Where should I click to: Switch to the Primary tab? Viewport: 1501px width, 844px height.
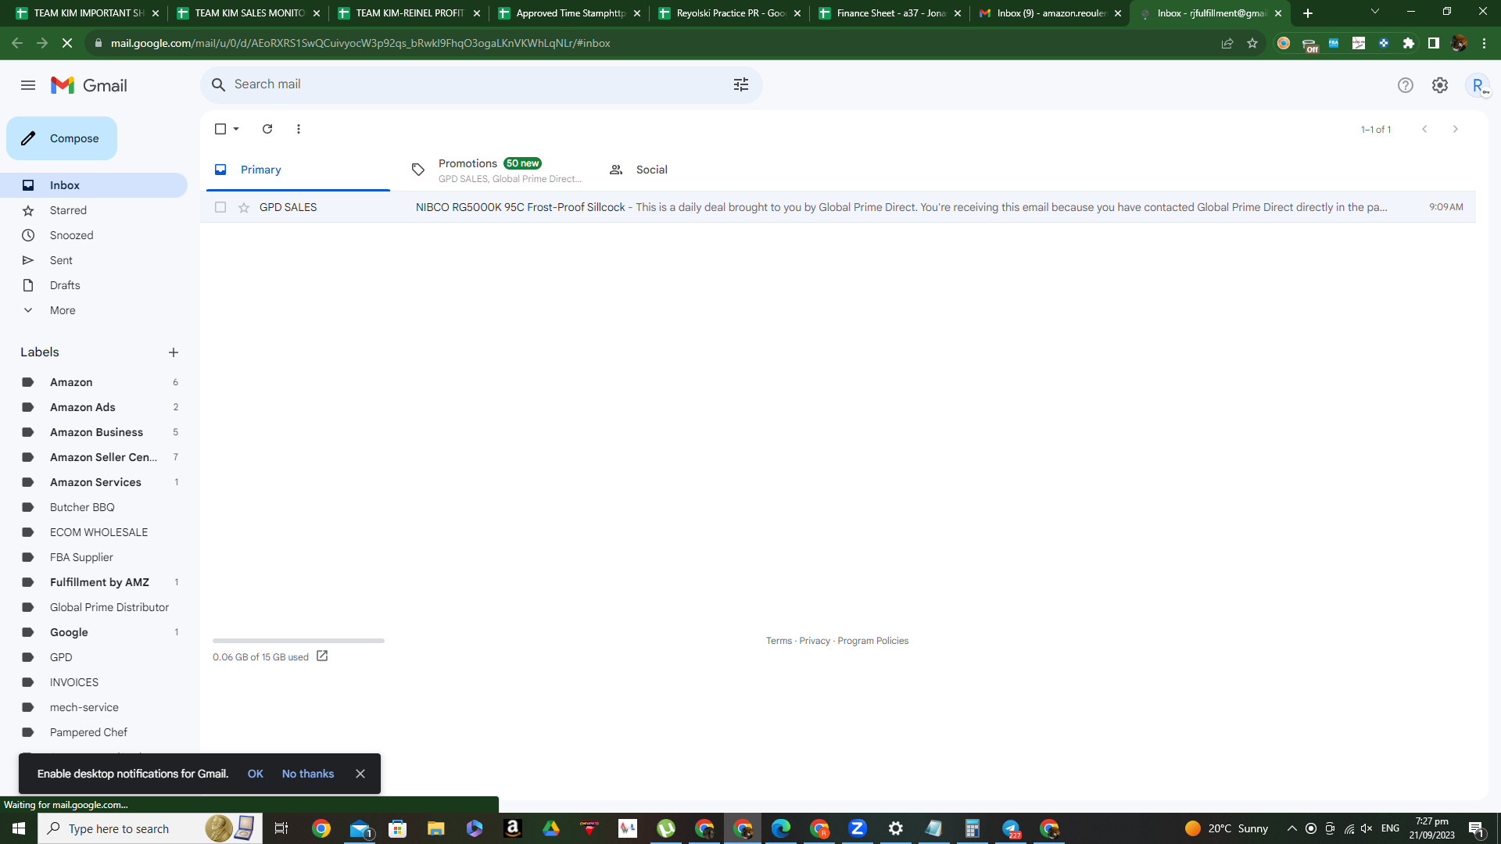coord(298,170)
